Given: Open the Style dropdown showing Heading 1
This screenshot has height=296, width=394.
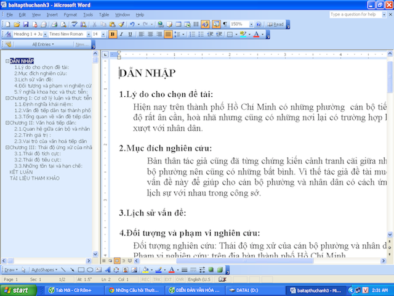Looking at the screenshot, I should (45, 35).
